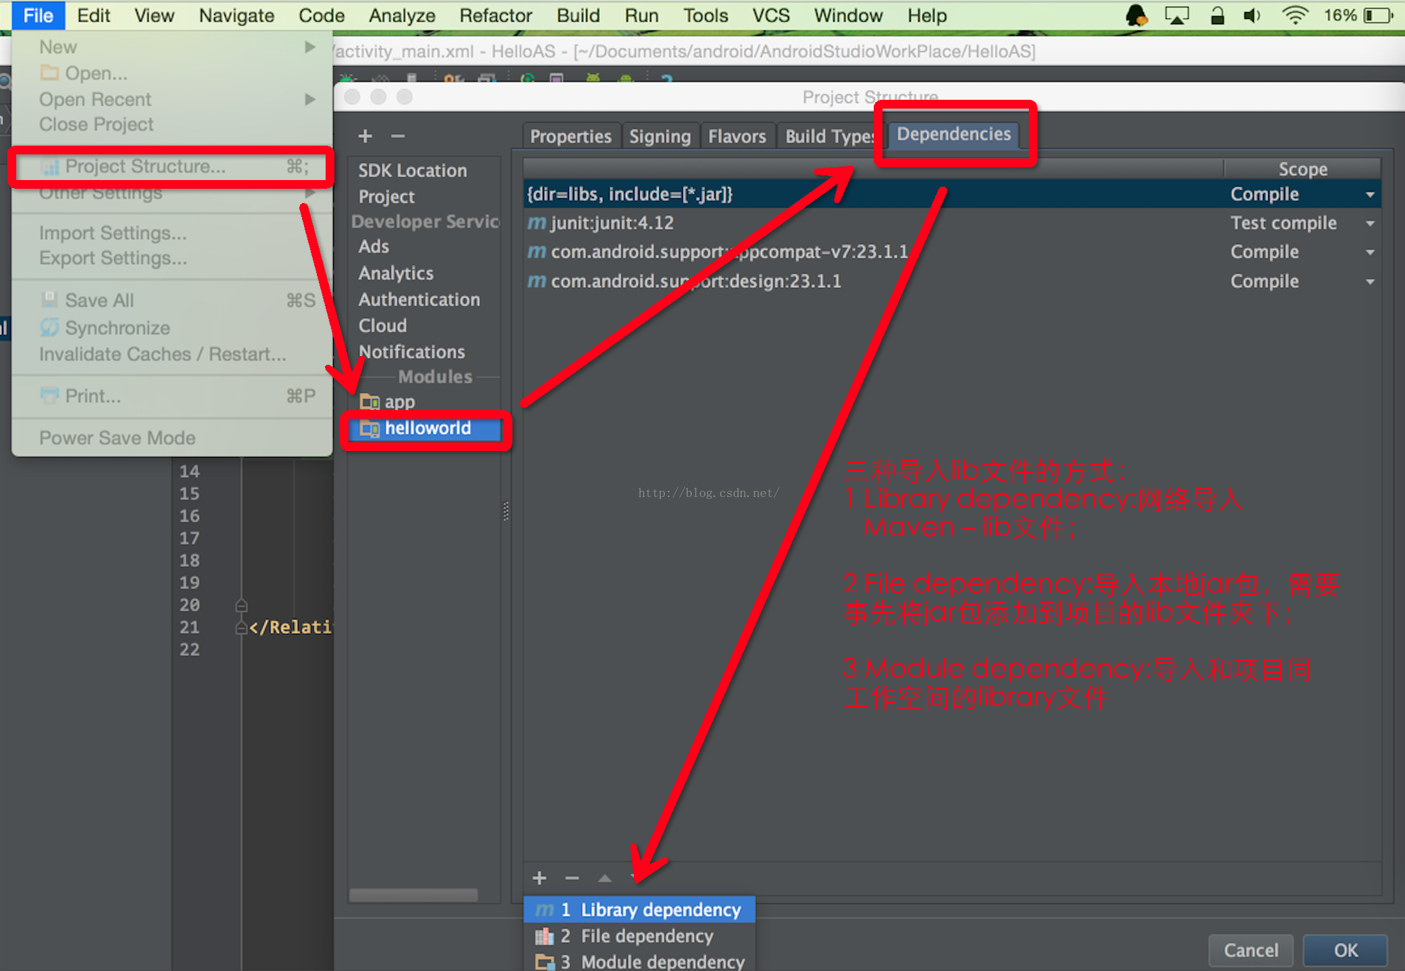Click the volume speaker icon
This screenshot has width=1405, height=971.
1252,15
